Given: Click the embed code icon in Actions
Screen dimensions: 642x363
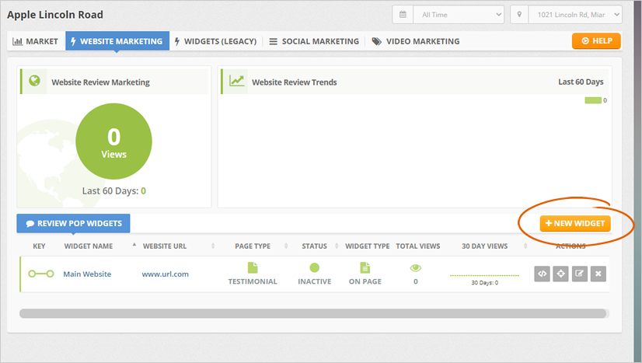Looking at the screenshot, I should (542, 274).
